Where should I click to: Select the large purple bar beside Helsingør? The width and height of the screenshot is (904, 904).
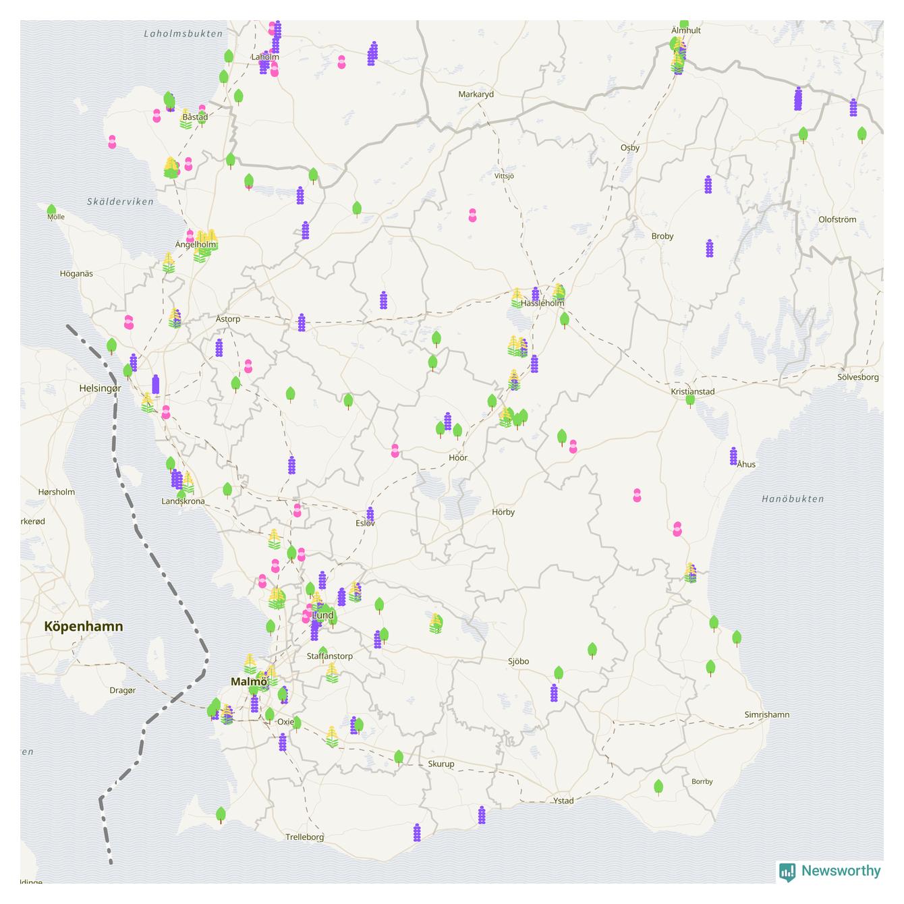[x=156, y=385]
